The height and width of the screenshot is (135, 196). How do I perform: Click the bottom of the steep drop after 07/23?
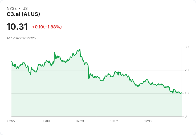click(89, 78)
